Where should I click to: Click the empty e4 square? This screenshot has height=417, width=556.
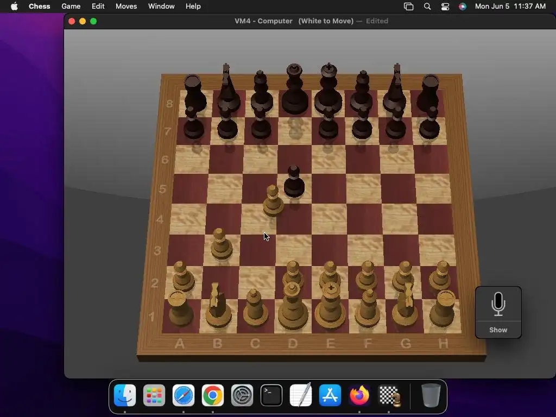click(330, 219)
